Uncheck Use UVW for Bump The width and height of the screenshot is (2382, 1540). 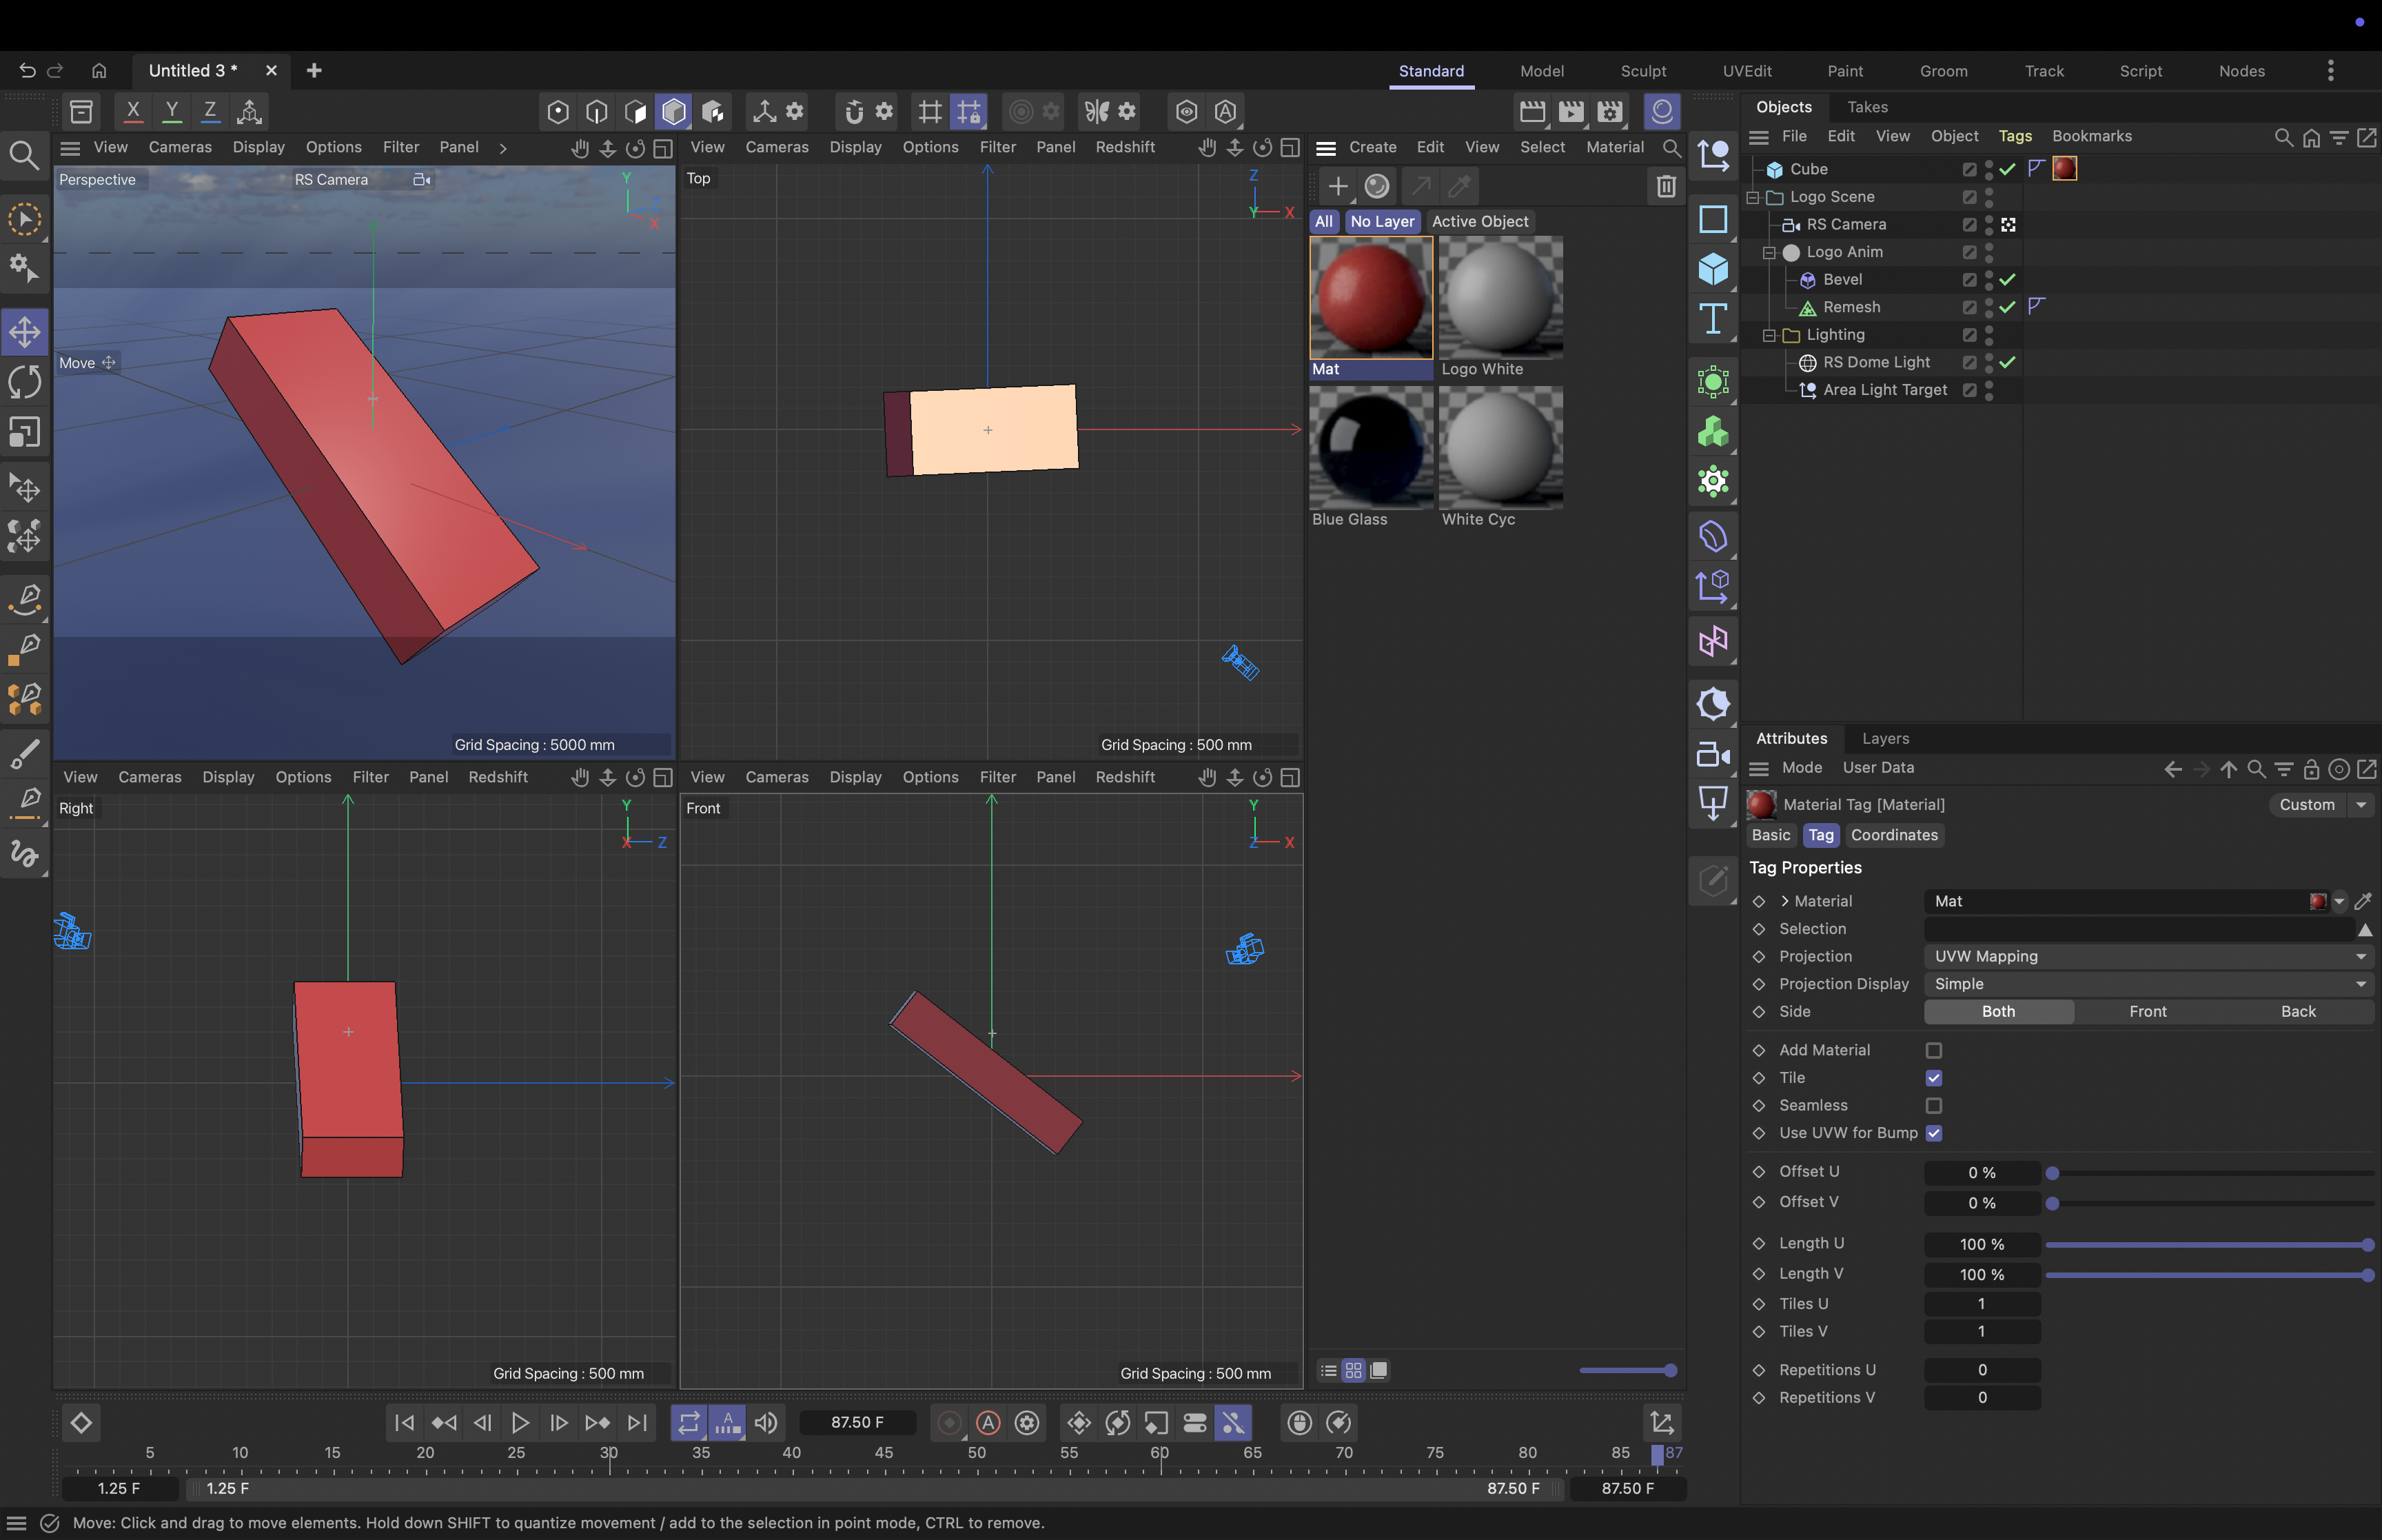(x=1933, y=1133)
